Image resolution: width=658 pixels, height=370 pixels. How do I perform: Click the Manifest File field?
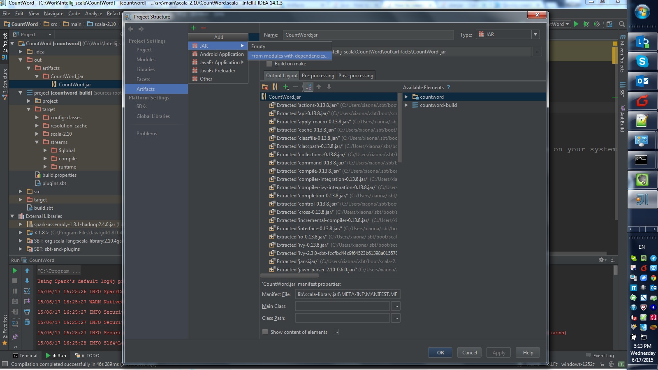(x=348, y=294)
